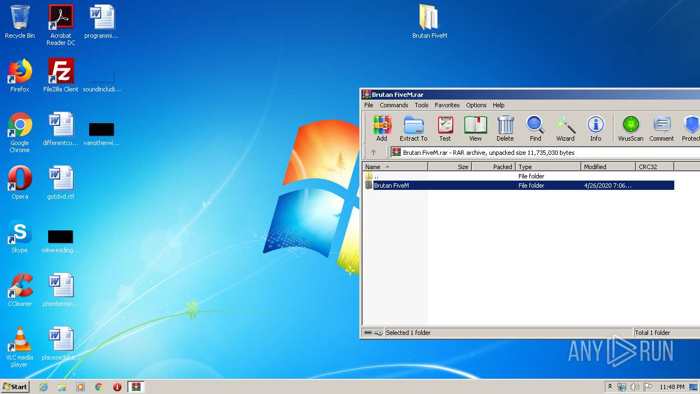
Task: Sort by the CRC32 column header
Action: [x=655, y=167]
